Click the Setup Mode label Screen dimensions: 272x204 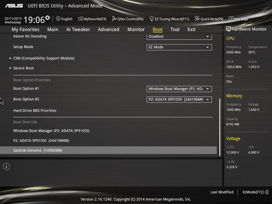[x=23, y=47]
